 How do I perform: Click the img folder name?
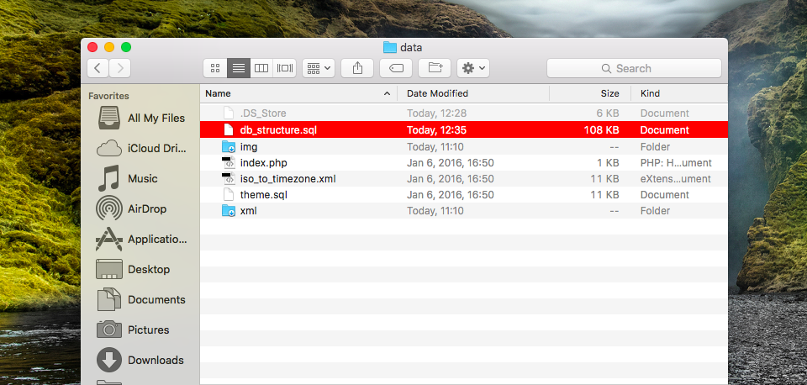tap(249, 147)
